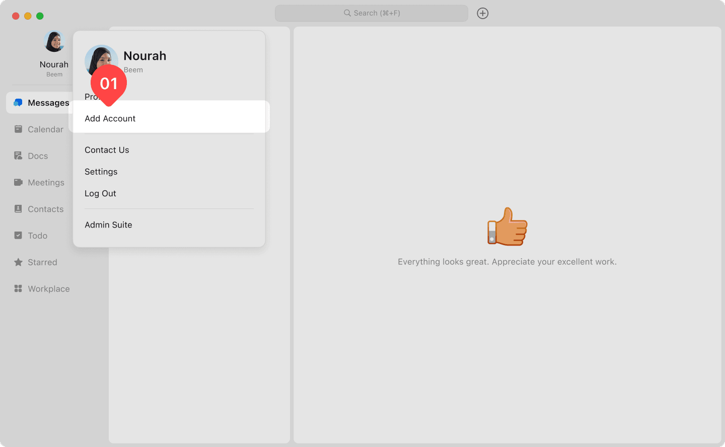Viewport: 725px width, 447px height.
Task: Open Admin Suite from the profile menu
Action: [x=108, y=225]
